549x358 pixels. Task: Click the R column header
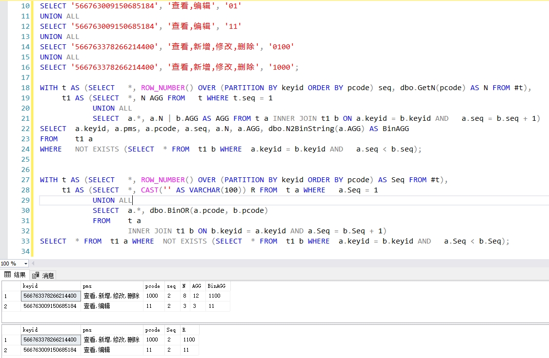click(189, 330)
